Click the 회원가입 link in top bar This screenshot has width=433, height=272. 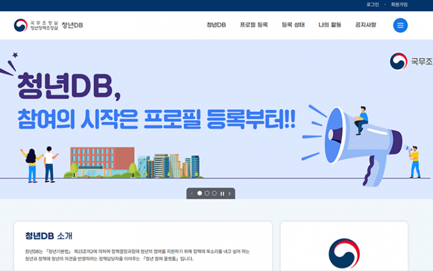pyautogui.click(x=400, y=4)
